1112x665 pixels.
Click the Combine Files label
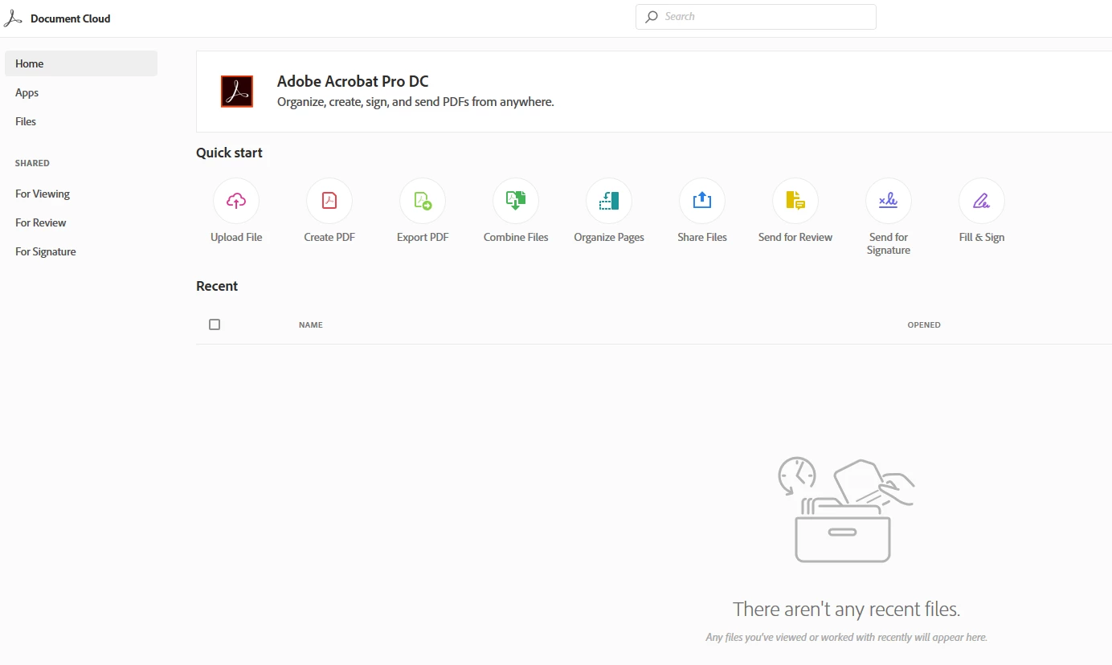coord(516,238)
